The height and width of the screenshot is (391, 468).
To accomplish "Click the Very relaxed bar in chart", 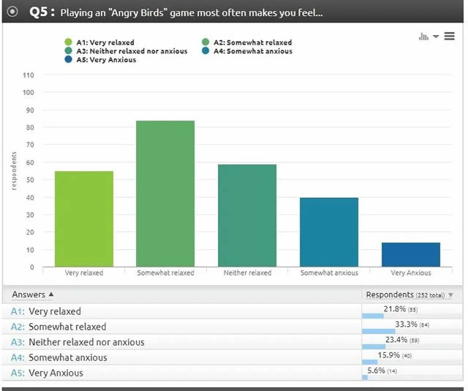I will pyautogui.click(x=84, y=219).
